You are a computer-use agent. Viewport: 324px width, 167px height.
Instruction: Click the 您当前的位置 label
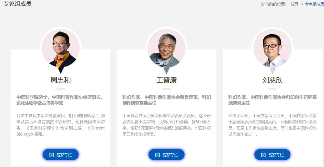pyautogui.click(x=274, y=4)
